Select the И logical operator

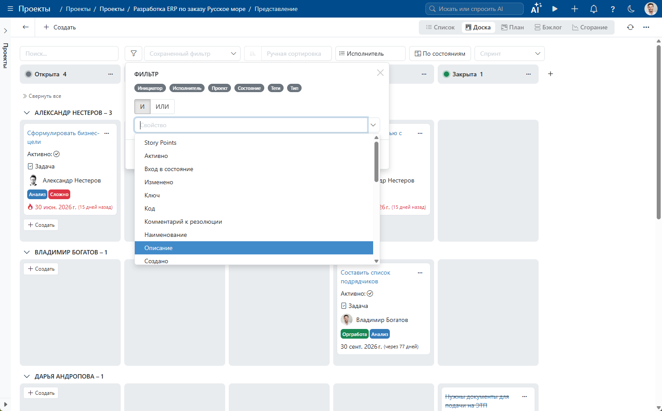click(x=142, y=107)
